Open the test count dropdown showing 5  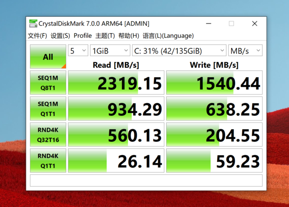click(x=78, y=50)
